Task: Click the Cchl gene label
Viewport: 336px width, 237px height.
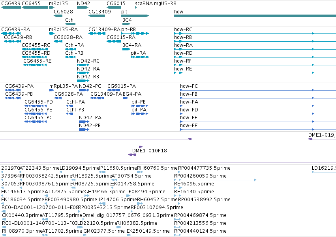Action: [x=70, y=20]
